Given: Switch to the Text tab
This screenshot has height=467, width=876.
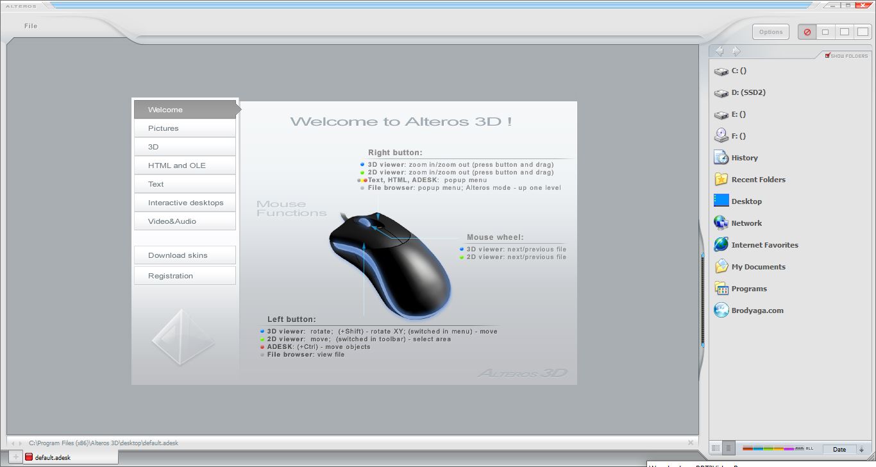Looking at the screenshot, I should pos(185,184).
